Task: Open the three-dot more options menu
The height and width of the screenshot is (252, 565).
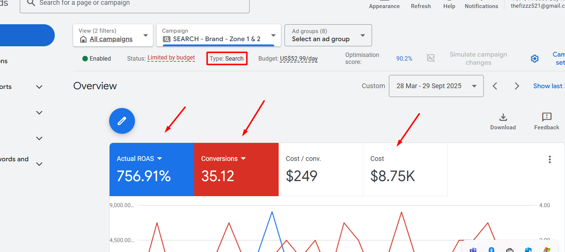Action: coord(550,159)
